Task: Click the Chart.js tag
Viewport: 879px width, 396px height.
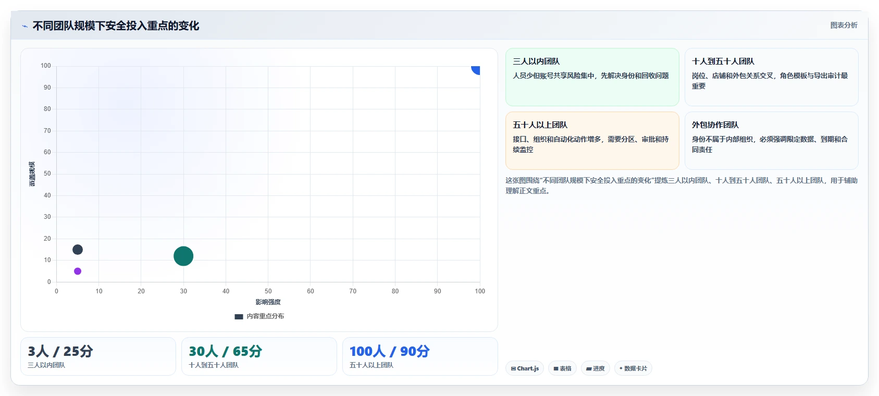Action: tap(525, 368)
